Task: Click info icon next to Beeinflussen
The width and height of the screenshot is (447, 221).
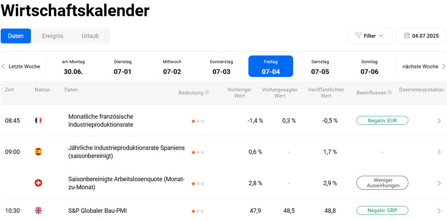Action: [390, 92]
